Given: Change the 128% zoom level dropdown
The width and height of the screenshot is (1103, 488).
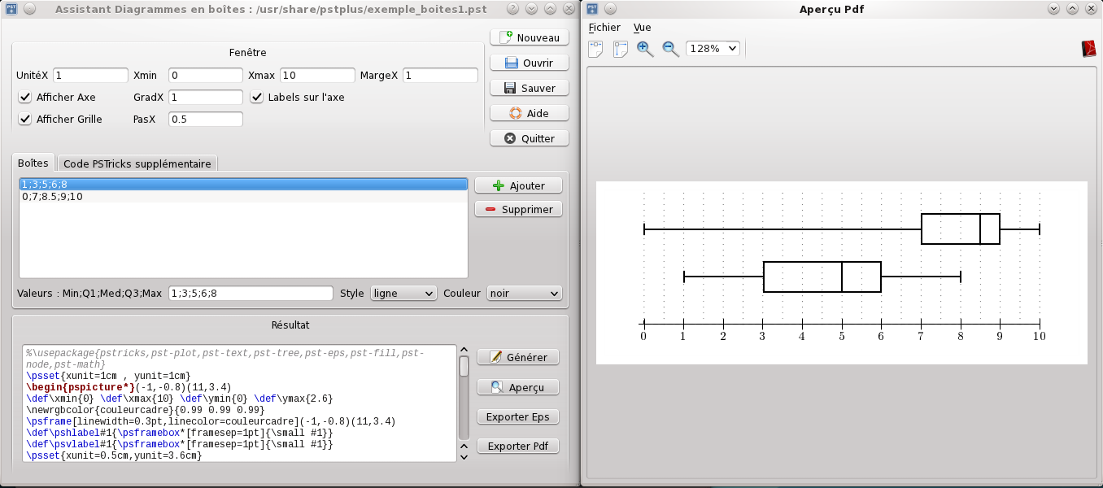Looking at the screenshot, I should [x=712, y=48].
